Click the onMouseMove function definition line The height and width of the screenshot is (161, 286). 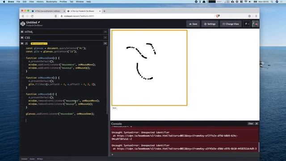click(x=43, y=78)
